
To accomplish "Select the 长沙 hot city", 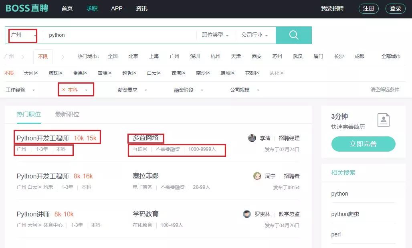I will tap(339, 56).
